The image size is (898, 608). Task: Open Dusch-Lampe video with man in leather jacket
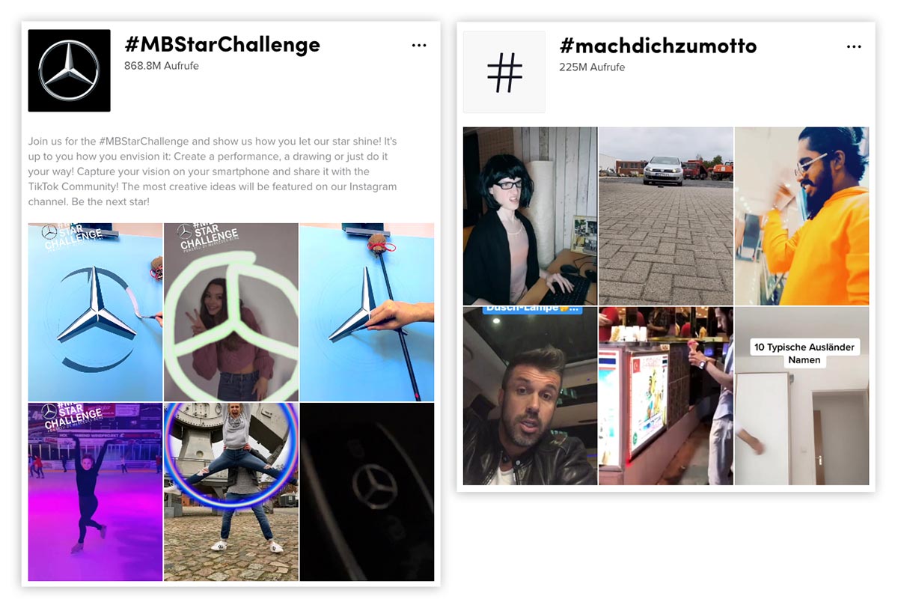(x=530, y=395)
